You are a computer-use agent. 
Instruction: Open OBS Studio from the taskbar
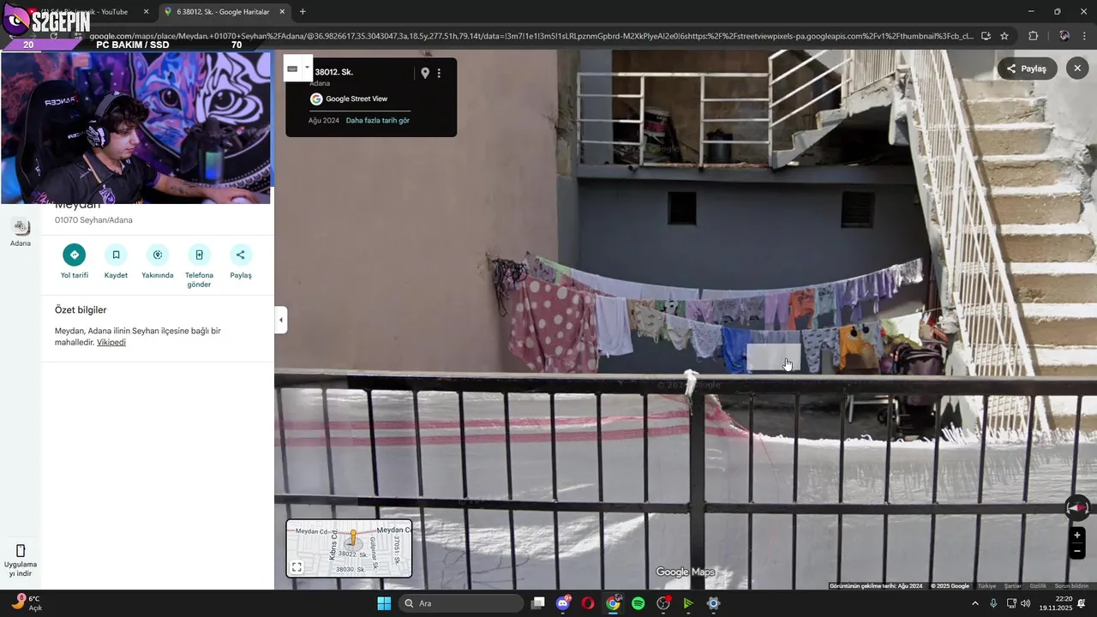coord(663,603)
